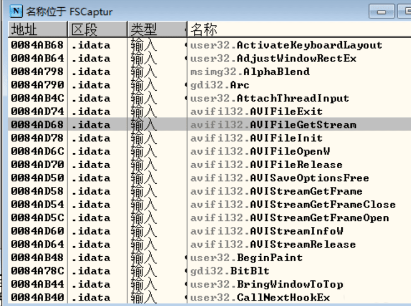Click .idata section in 0084AB40 row
The height and width of the screenshot is (306, 411).
pyautogui.click(x=91, y=298)
